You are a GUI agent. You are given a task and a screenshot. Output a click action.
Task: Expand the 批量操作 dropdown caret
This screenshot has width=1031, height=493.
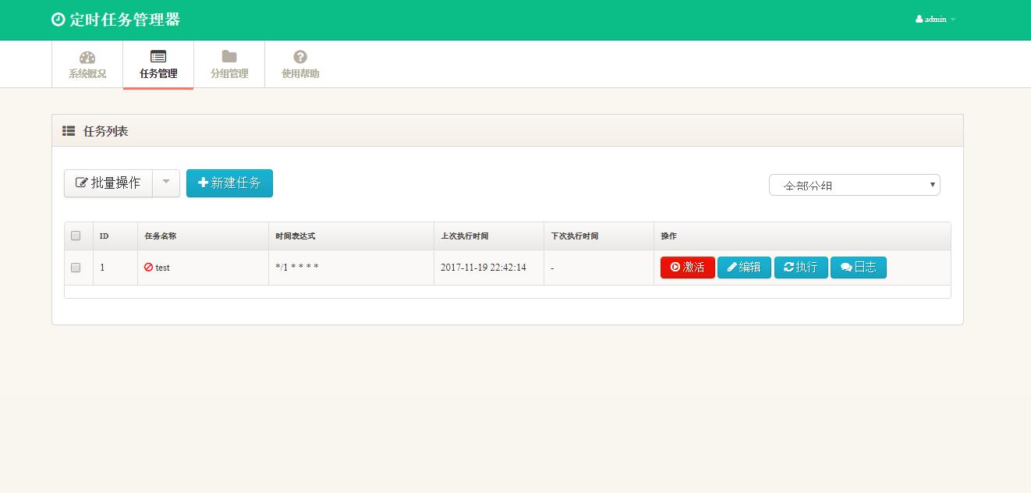[x=166, y=183]
